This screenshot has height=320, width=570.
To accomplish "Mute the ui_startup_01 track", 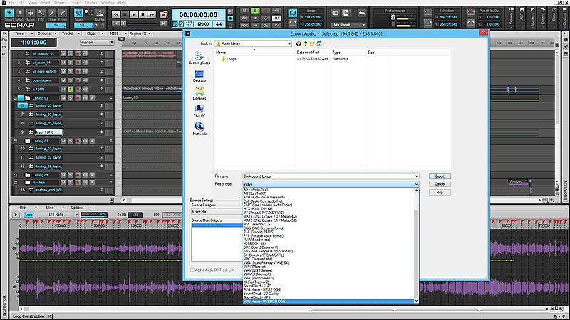I will point(63,53).
